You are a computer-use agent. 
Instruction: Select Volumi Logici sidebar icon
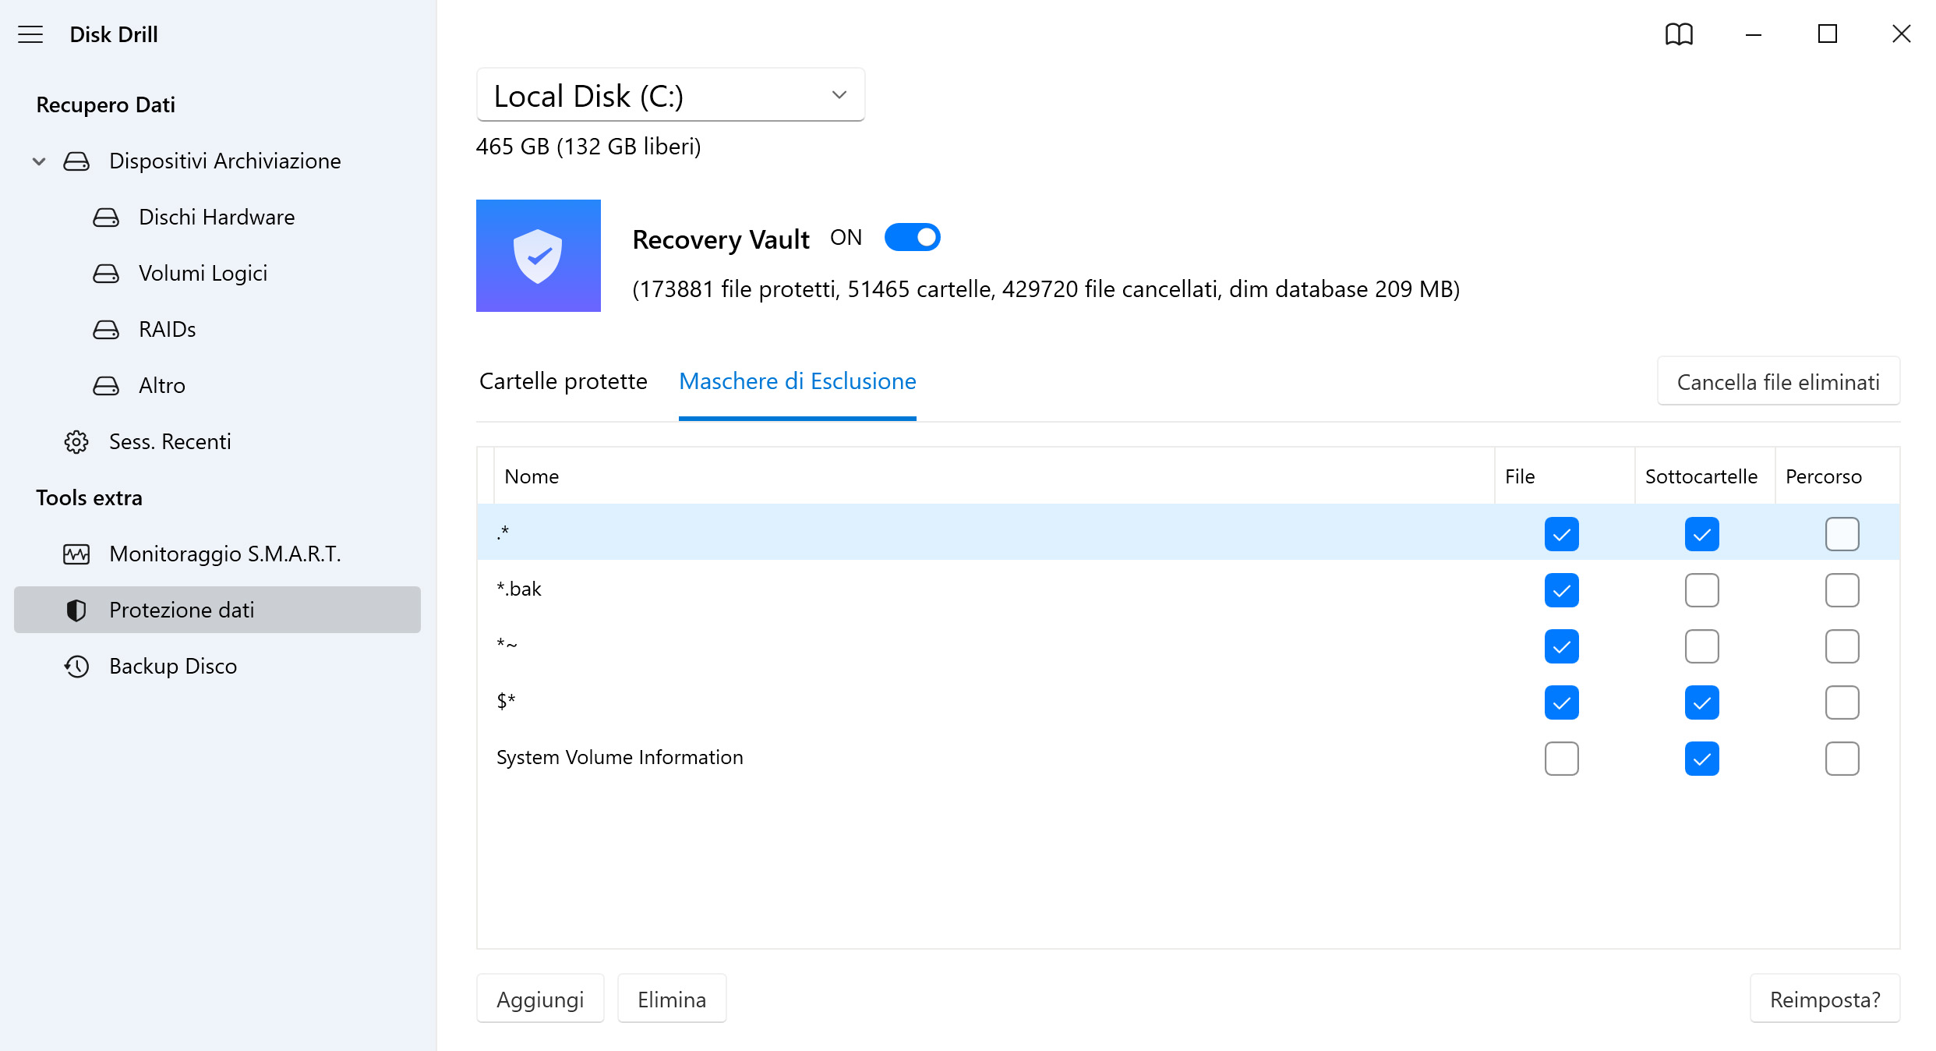[106, 273]
